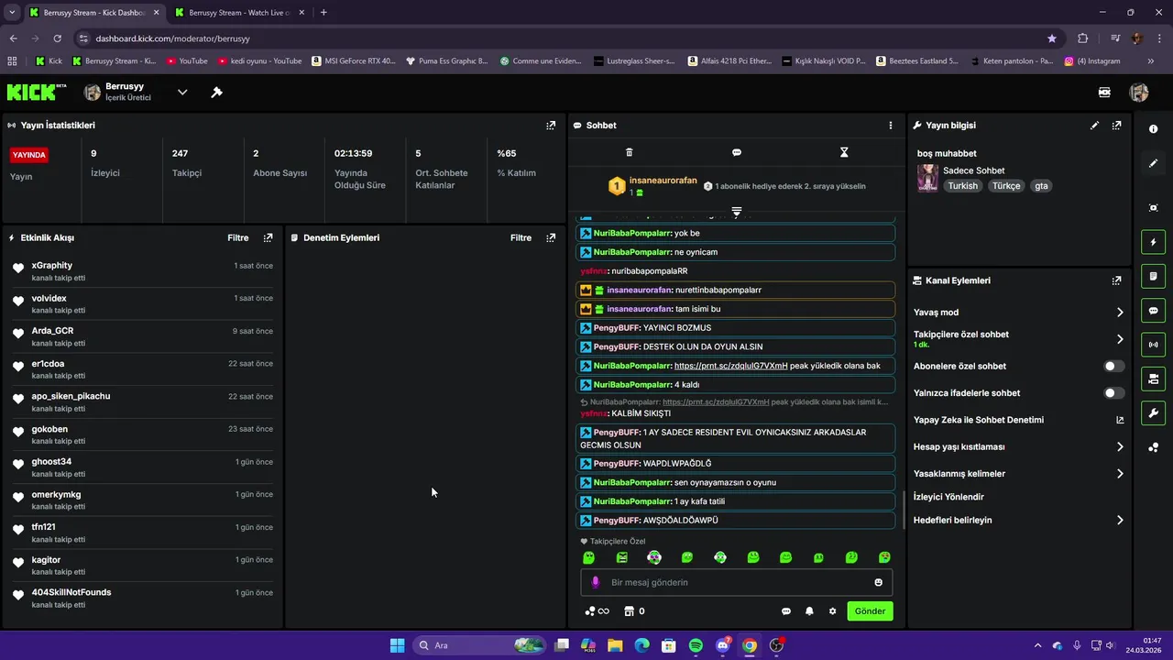Toggle the camera sidebar widget
This screenshot has height=660, width=1173.
(x=1153, y=379)
